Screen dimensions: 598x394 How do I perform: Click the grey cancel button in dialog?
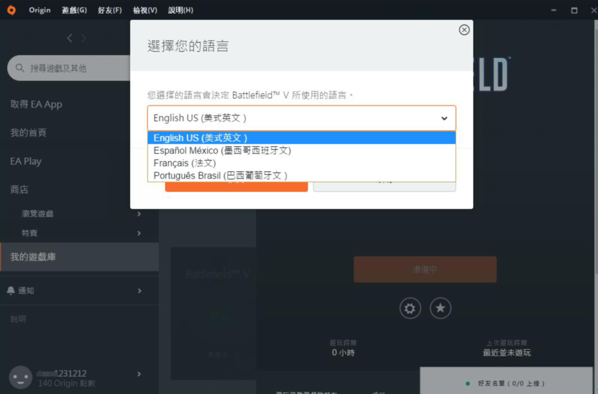pyautogui.click(x=384, y=186)
